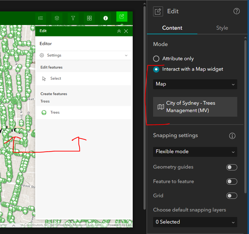Toggle the Grid snapping switch
Image resolution: width=249 pixels, height=234 pixels.
point(232,195)
